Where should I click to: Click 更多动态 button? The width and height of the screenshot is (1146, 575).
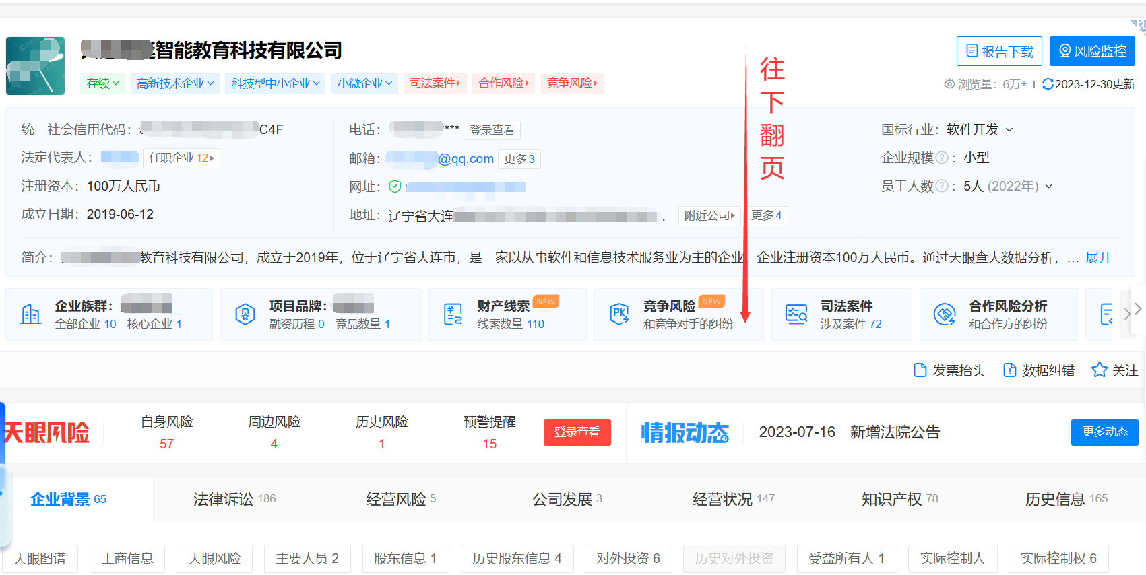pos(1105,432)
